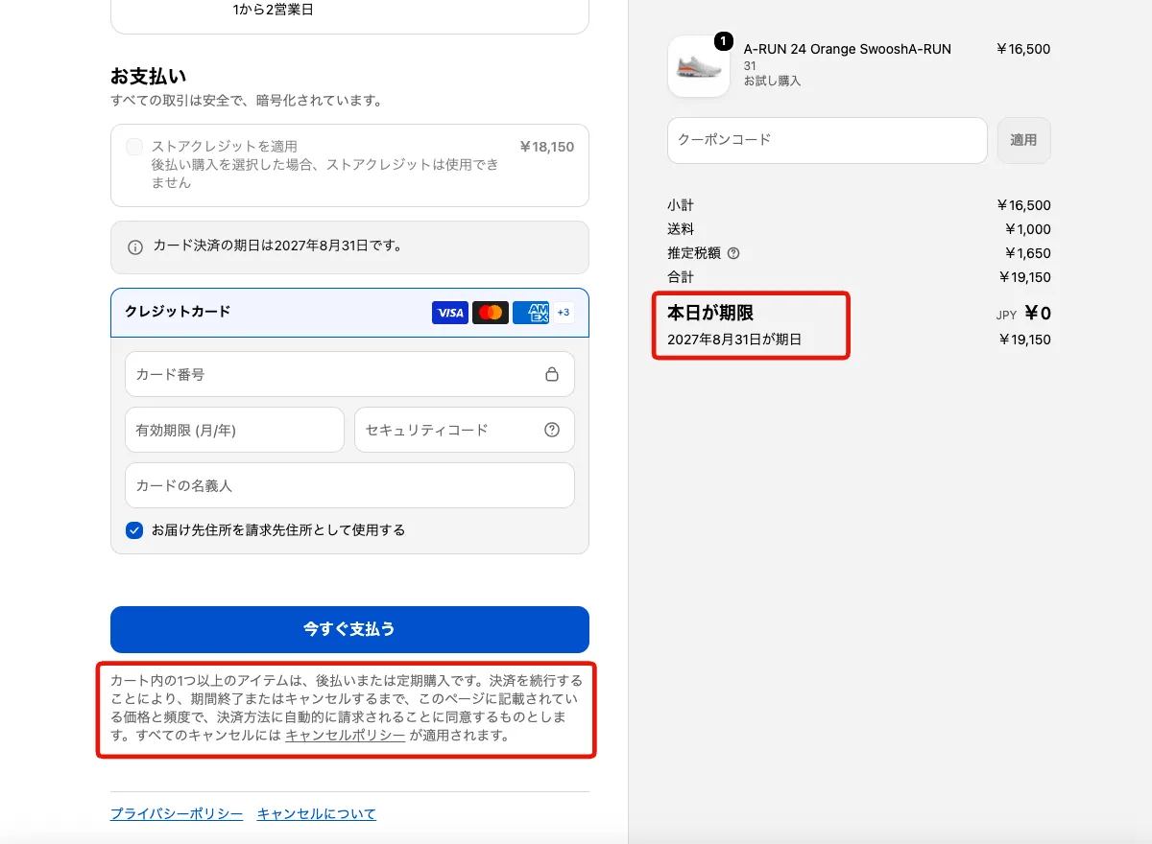
Task: Expand the +3 more card brands badge
Action: tap(564, 313)
